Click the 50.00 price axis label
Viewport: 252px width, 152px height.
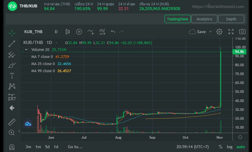tap(239, 92)
